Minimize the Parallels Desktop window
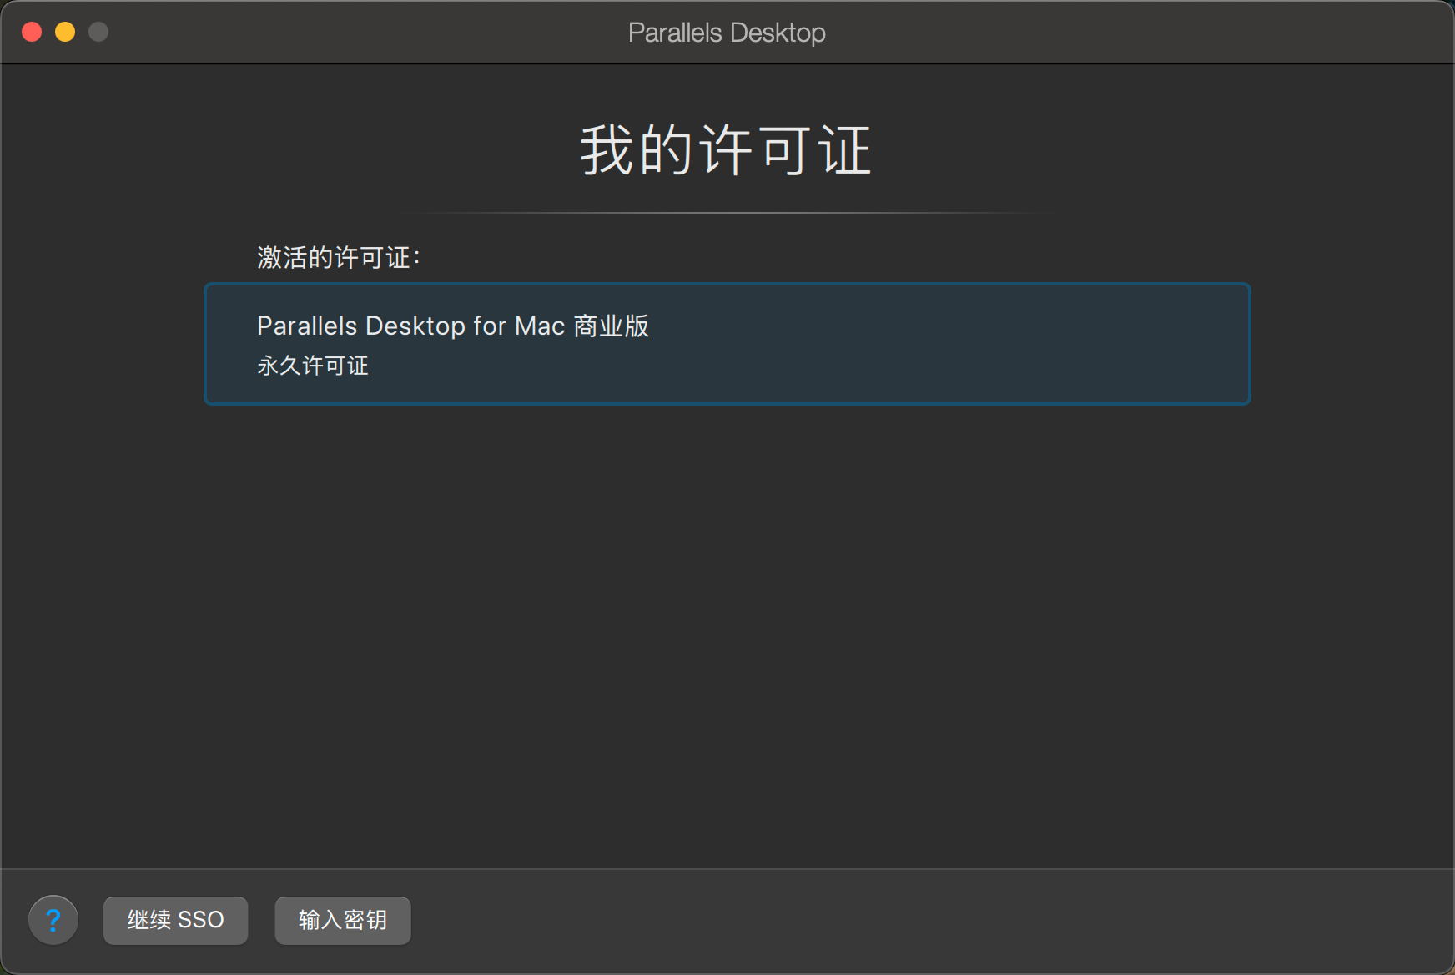The width and height of the screenshot is (1455, 975). [65, 32]
